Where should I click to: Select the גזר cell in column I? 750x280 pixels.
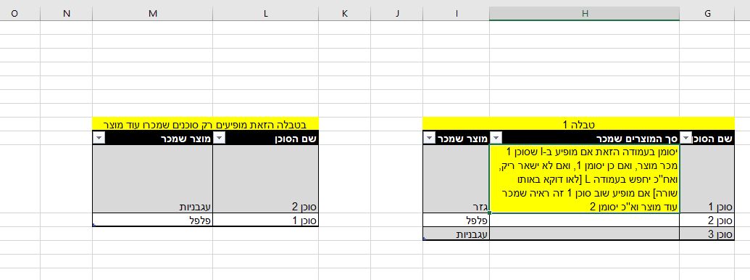click(x=457, y=179)
